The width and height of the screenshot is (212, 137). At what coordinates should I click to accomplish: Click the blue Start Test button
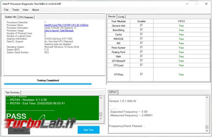(x=89, y=130)
